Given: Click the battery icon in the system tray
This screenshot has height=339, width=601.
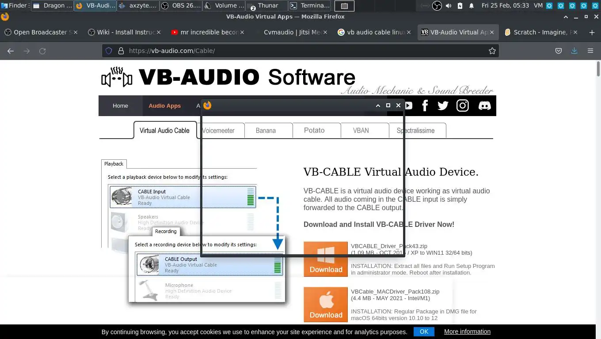Looking at the screenshot, I should pos(460,6).
